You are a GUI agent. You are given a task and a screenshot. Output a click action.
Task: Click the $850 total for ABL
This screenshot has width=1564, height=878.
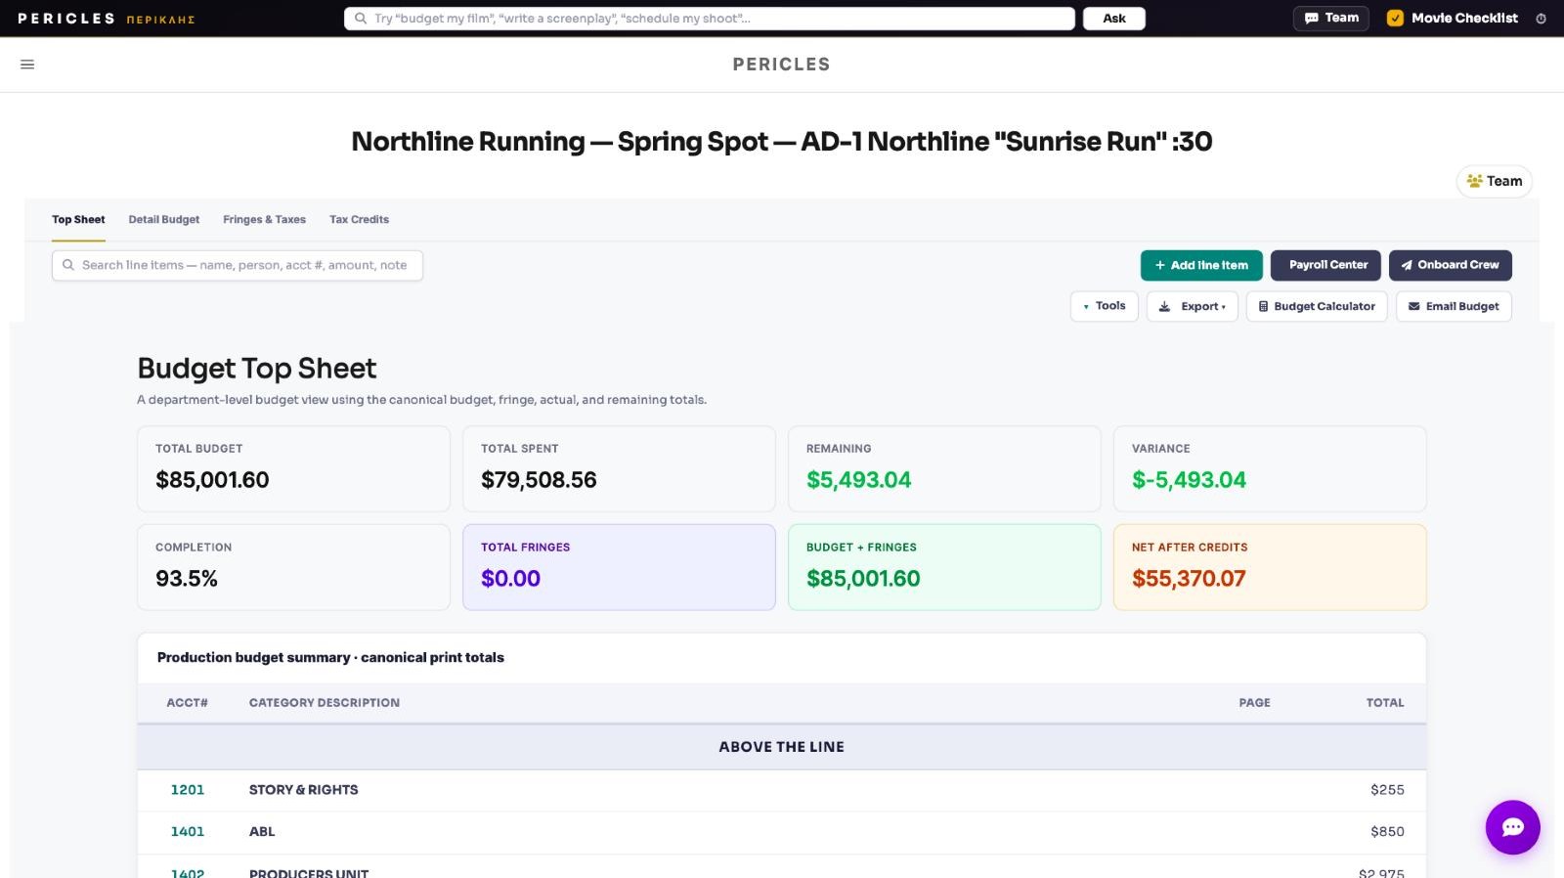click(x=1387, y=832)
